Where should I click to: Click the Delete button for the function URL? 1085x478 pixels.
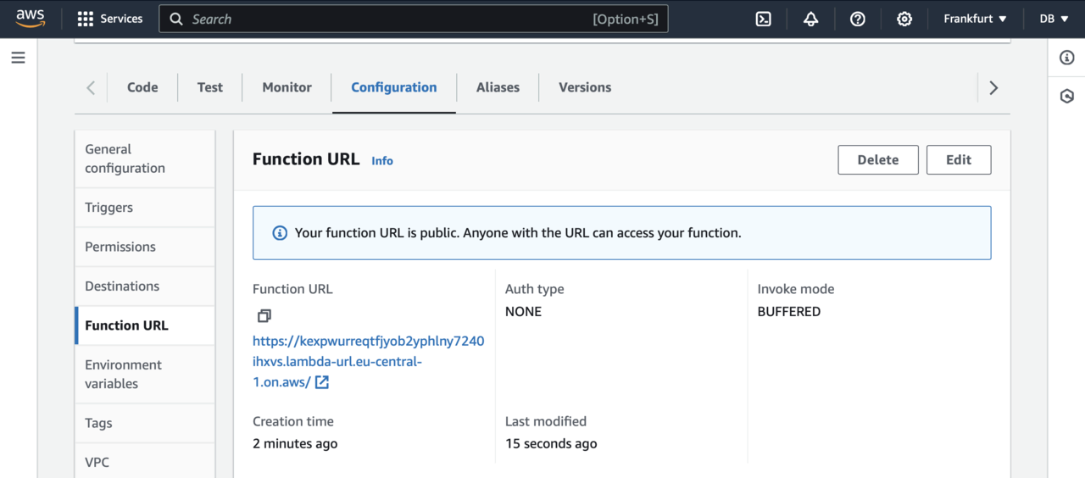click(x=877, y=160)
